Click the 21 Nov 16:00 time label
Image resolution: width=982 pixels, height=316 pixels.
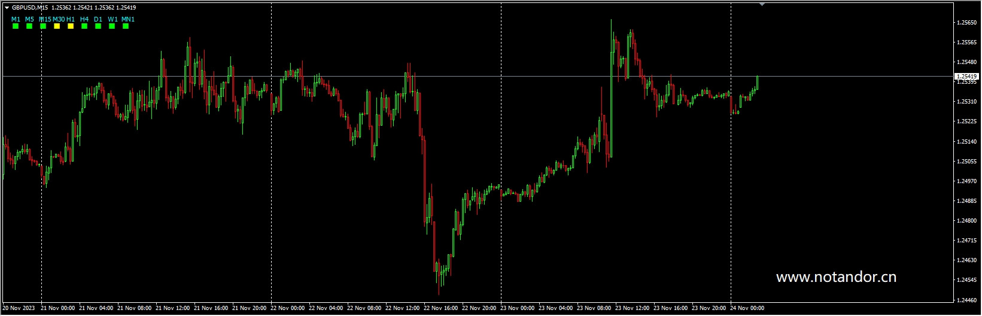[212, 309]
